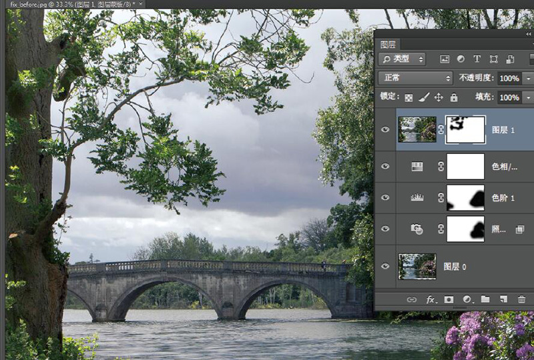Click the mask link icon on 色阶 1
This screenshot has height=360, width=534.
click(x=441, y=197)
